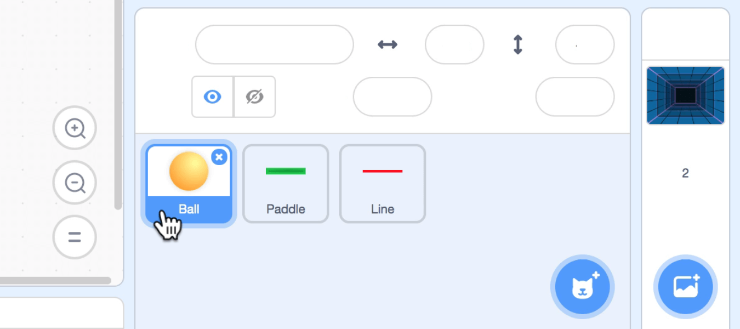
Task: Hide the sprite using crossed-eye button
Action: coord(255,97)
